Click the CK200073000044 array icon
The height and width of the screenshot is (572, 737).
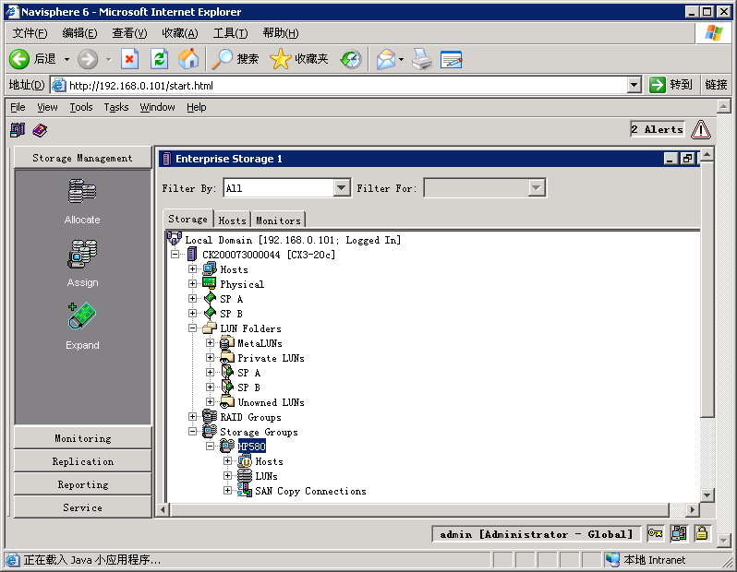pyautogui.click(x=192, y=255)
